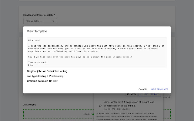Screen dimensions: 194x121
Task: Click the star icon beside Script writer template
Action: click(100, 106)
